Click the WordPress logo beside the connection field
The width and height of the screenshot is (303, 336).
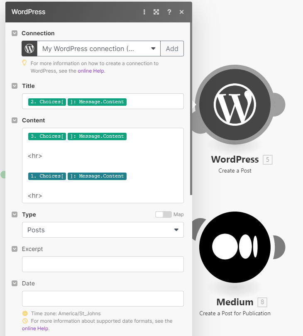(29, 49)
